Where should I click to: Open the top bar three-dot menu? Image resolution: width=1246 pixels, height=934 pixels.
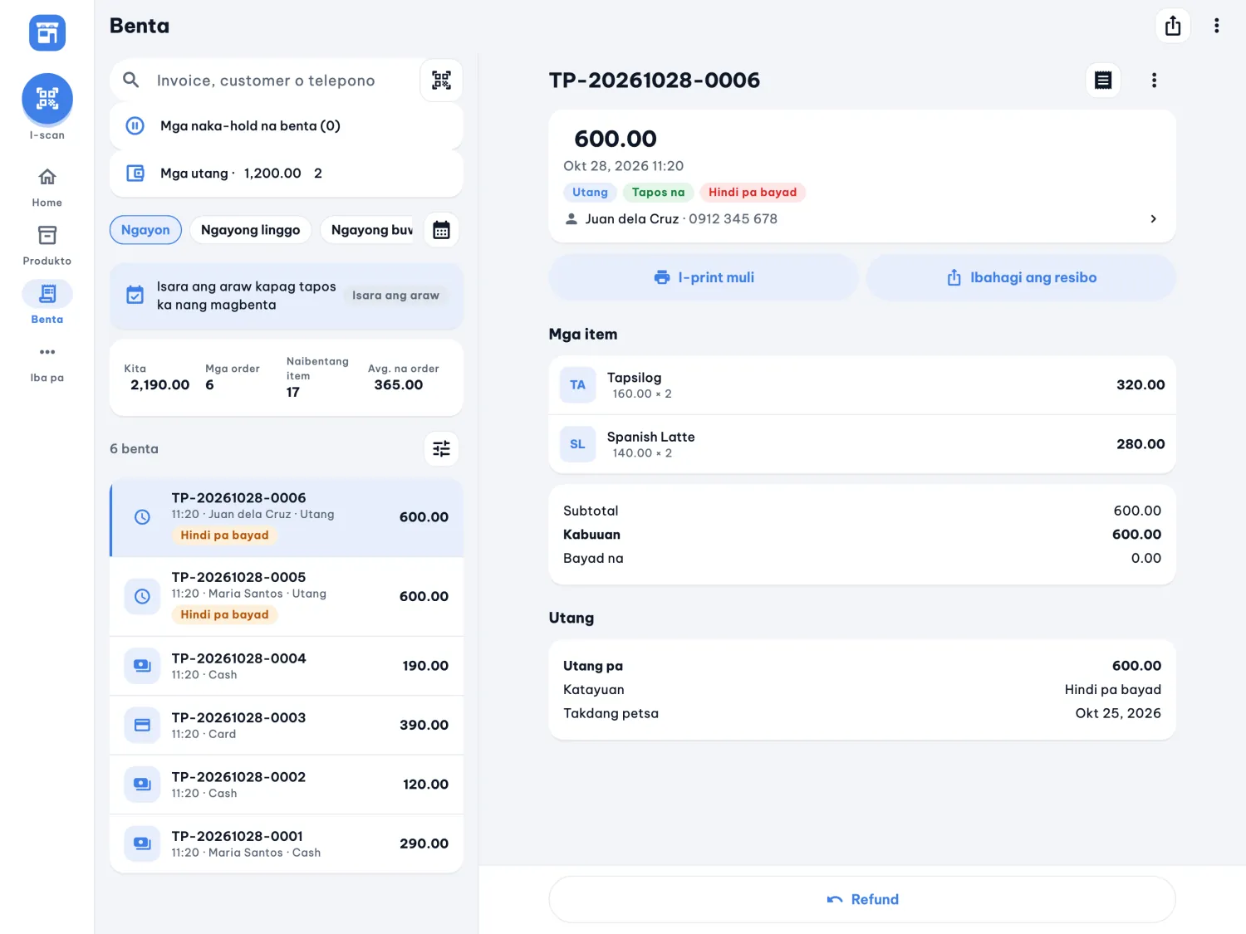coord(1217,26)
